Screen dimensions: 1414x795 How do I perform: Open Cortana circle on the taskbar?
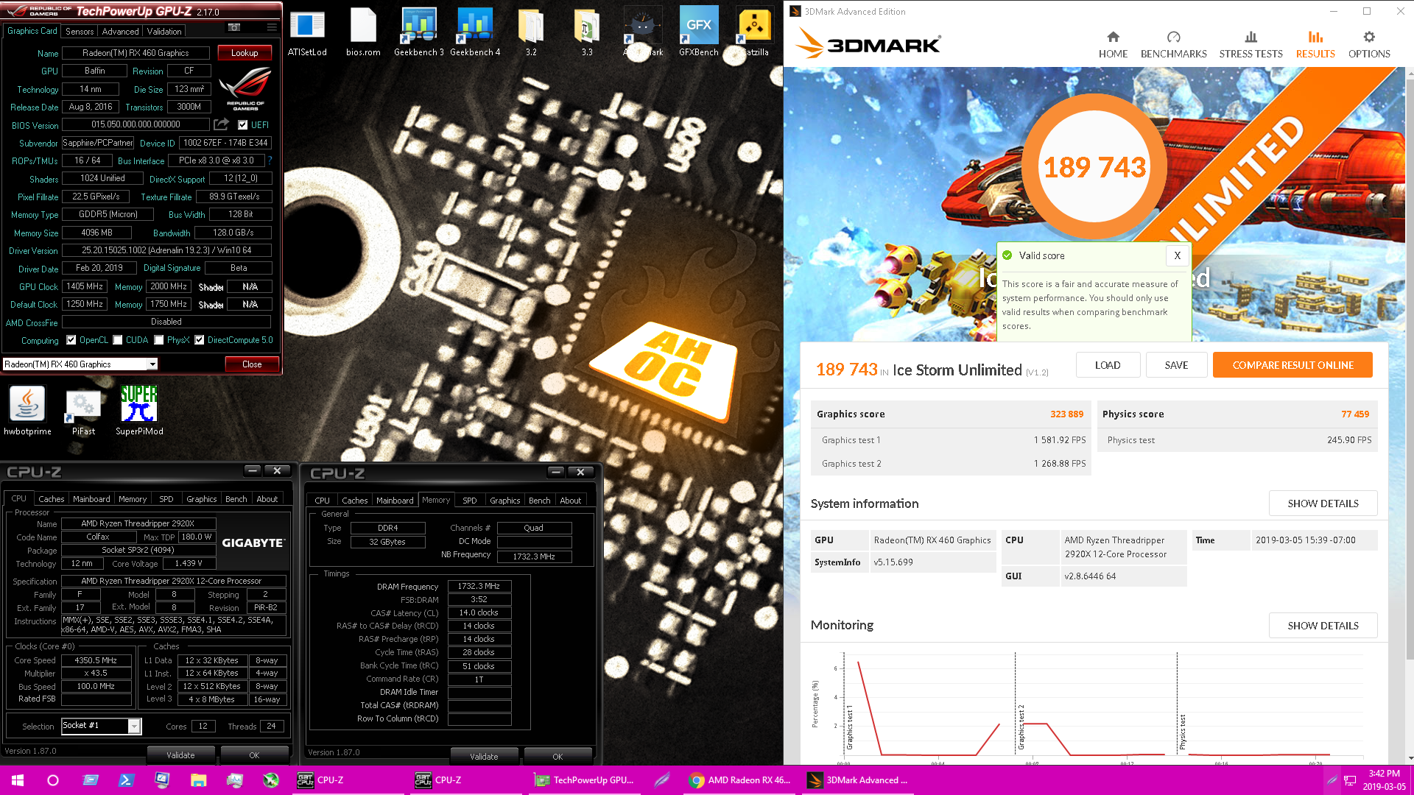coord(53,780)
